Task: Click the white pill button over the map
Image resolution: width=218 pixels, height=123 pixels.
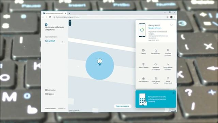Action: click(x=123, y=106)
